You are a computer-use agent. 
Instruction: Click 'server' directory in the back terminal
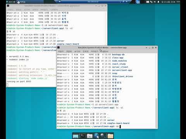(60, 41)
